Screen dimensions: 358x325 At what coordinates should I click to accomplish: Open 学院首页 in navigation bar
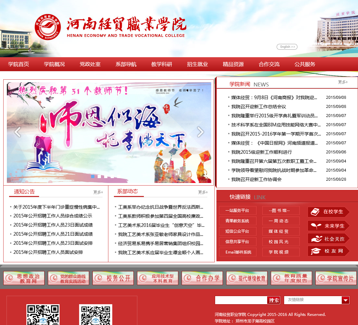click(19, 64)
